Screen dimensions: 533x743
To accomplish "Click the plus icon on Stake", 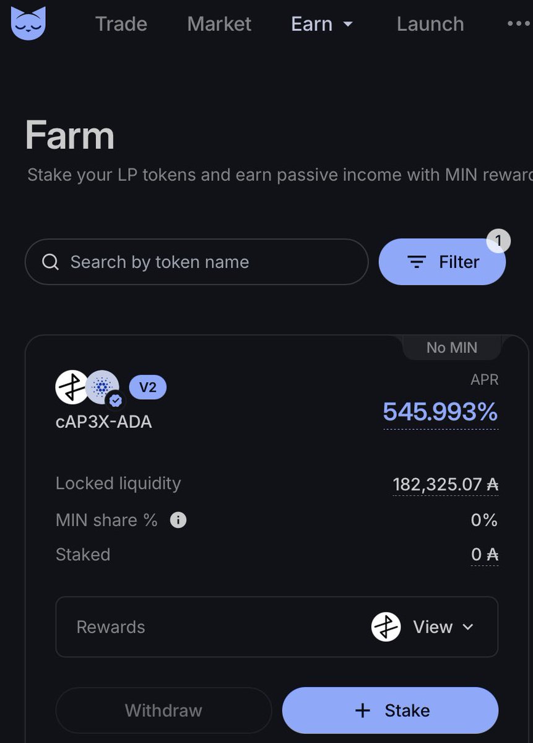I will click(x=363, y=710).
